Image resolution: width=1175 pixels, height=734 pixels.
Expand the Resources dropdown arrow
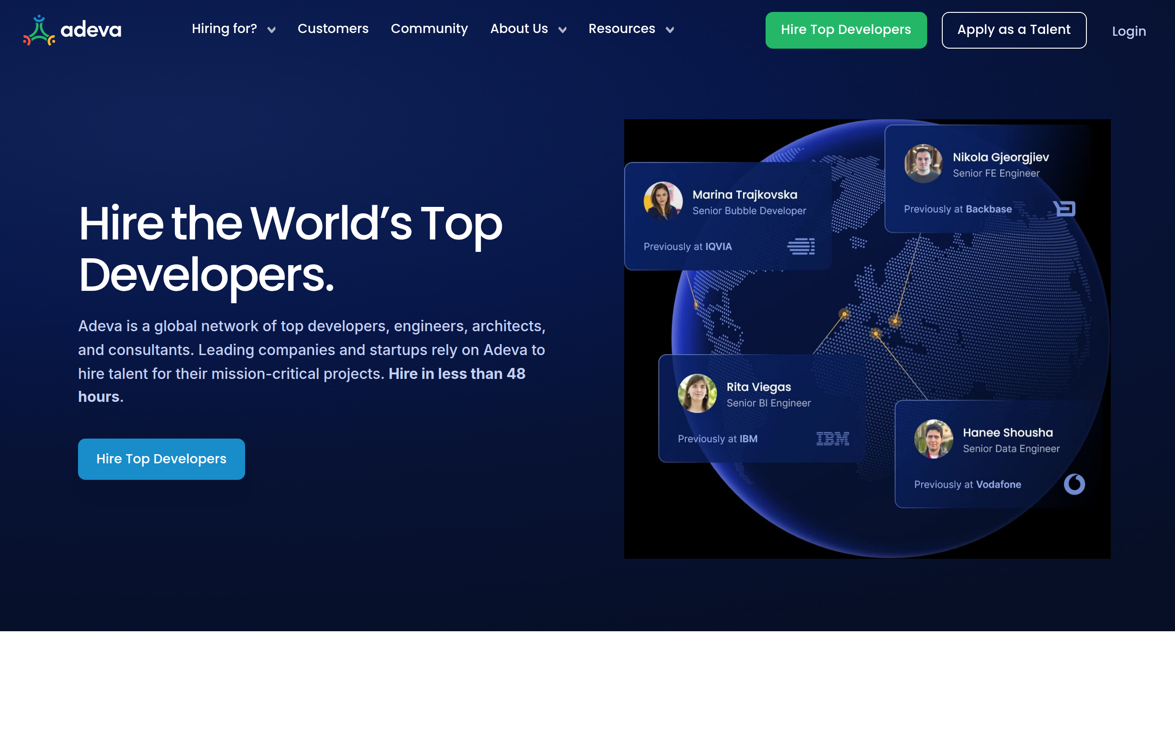670,30
